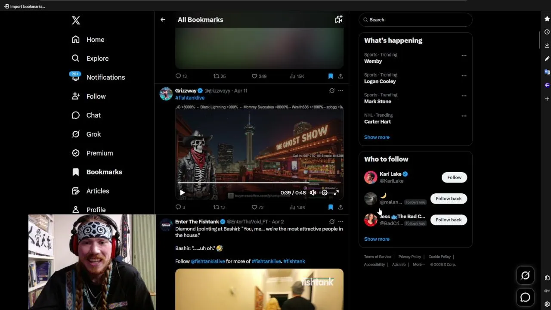This screenshot has width=551, height=310.
Task: Open Premium in the sidebar
Action: point(92,153)
